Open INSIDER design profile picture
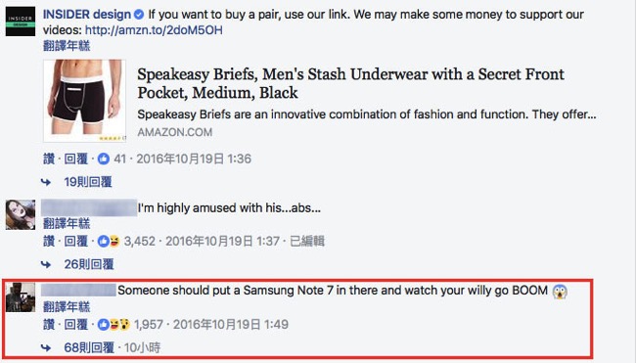 21,22
